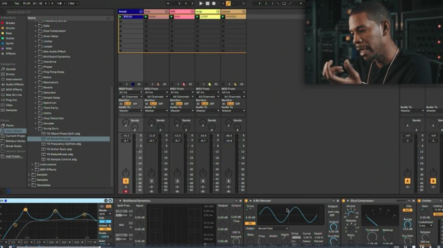The height and width of the screenshot is (248, 443).
Task: Toggle the Glue Compressor device activator
Action: tap(344, 201)
